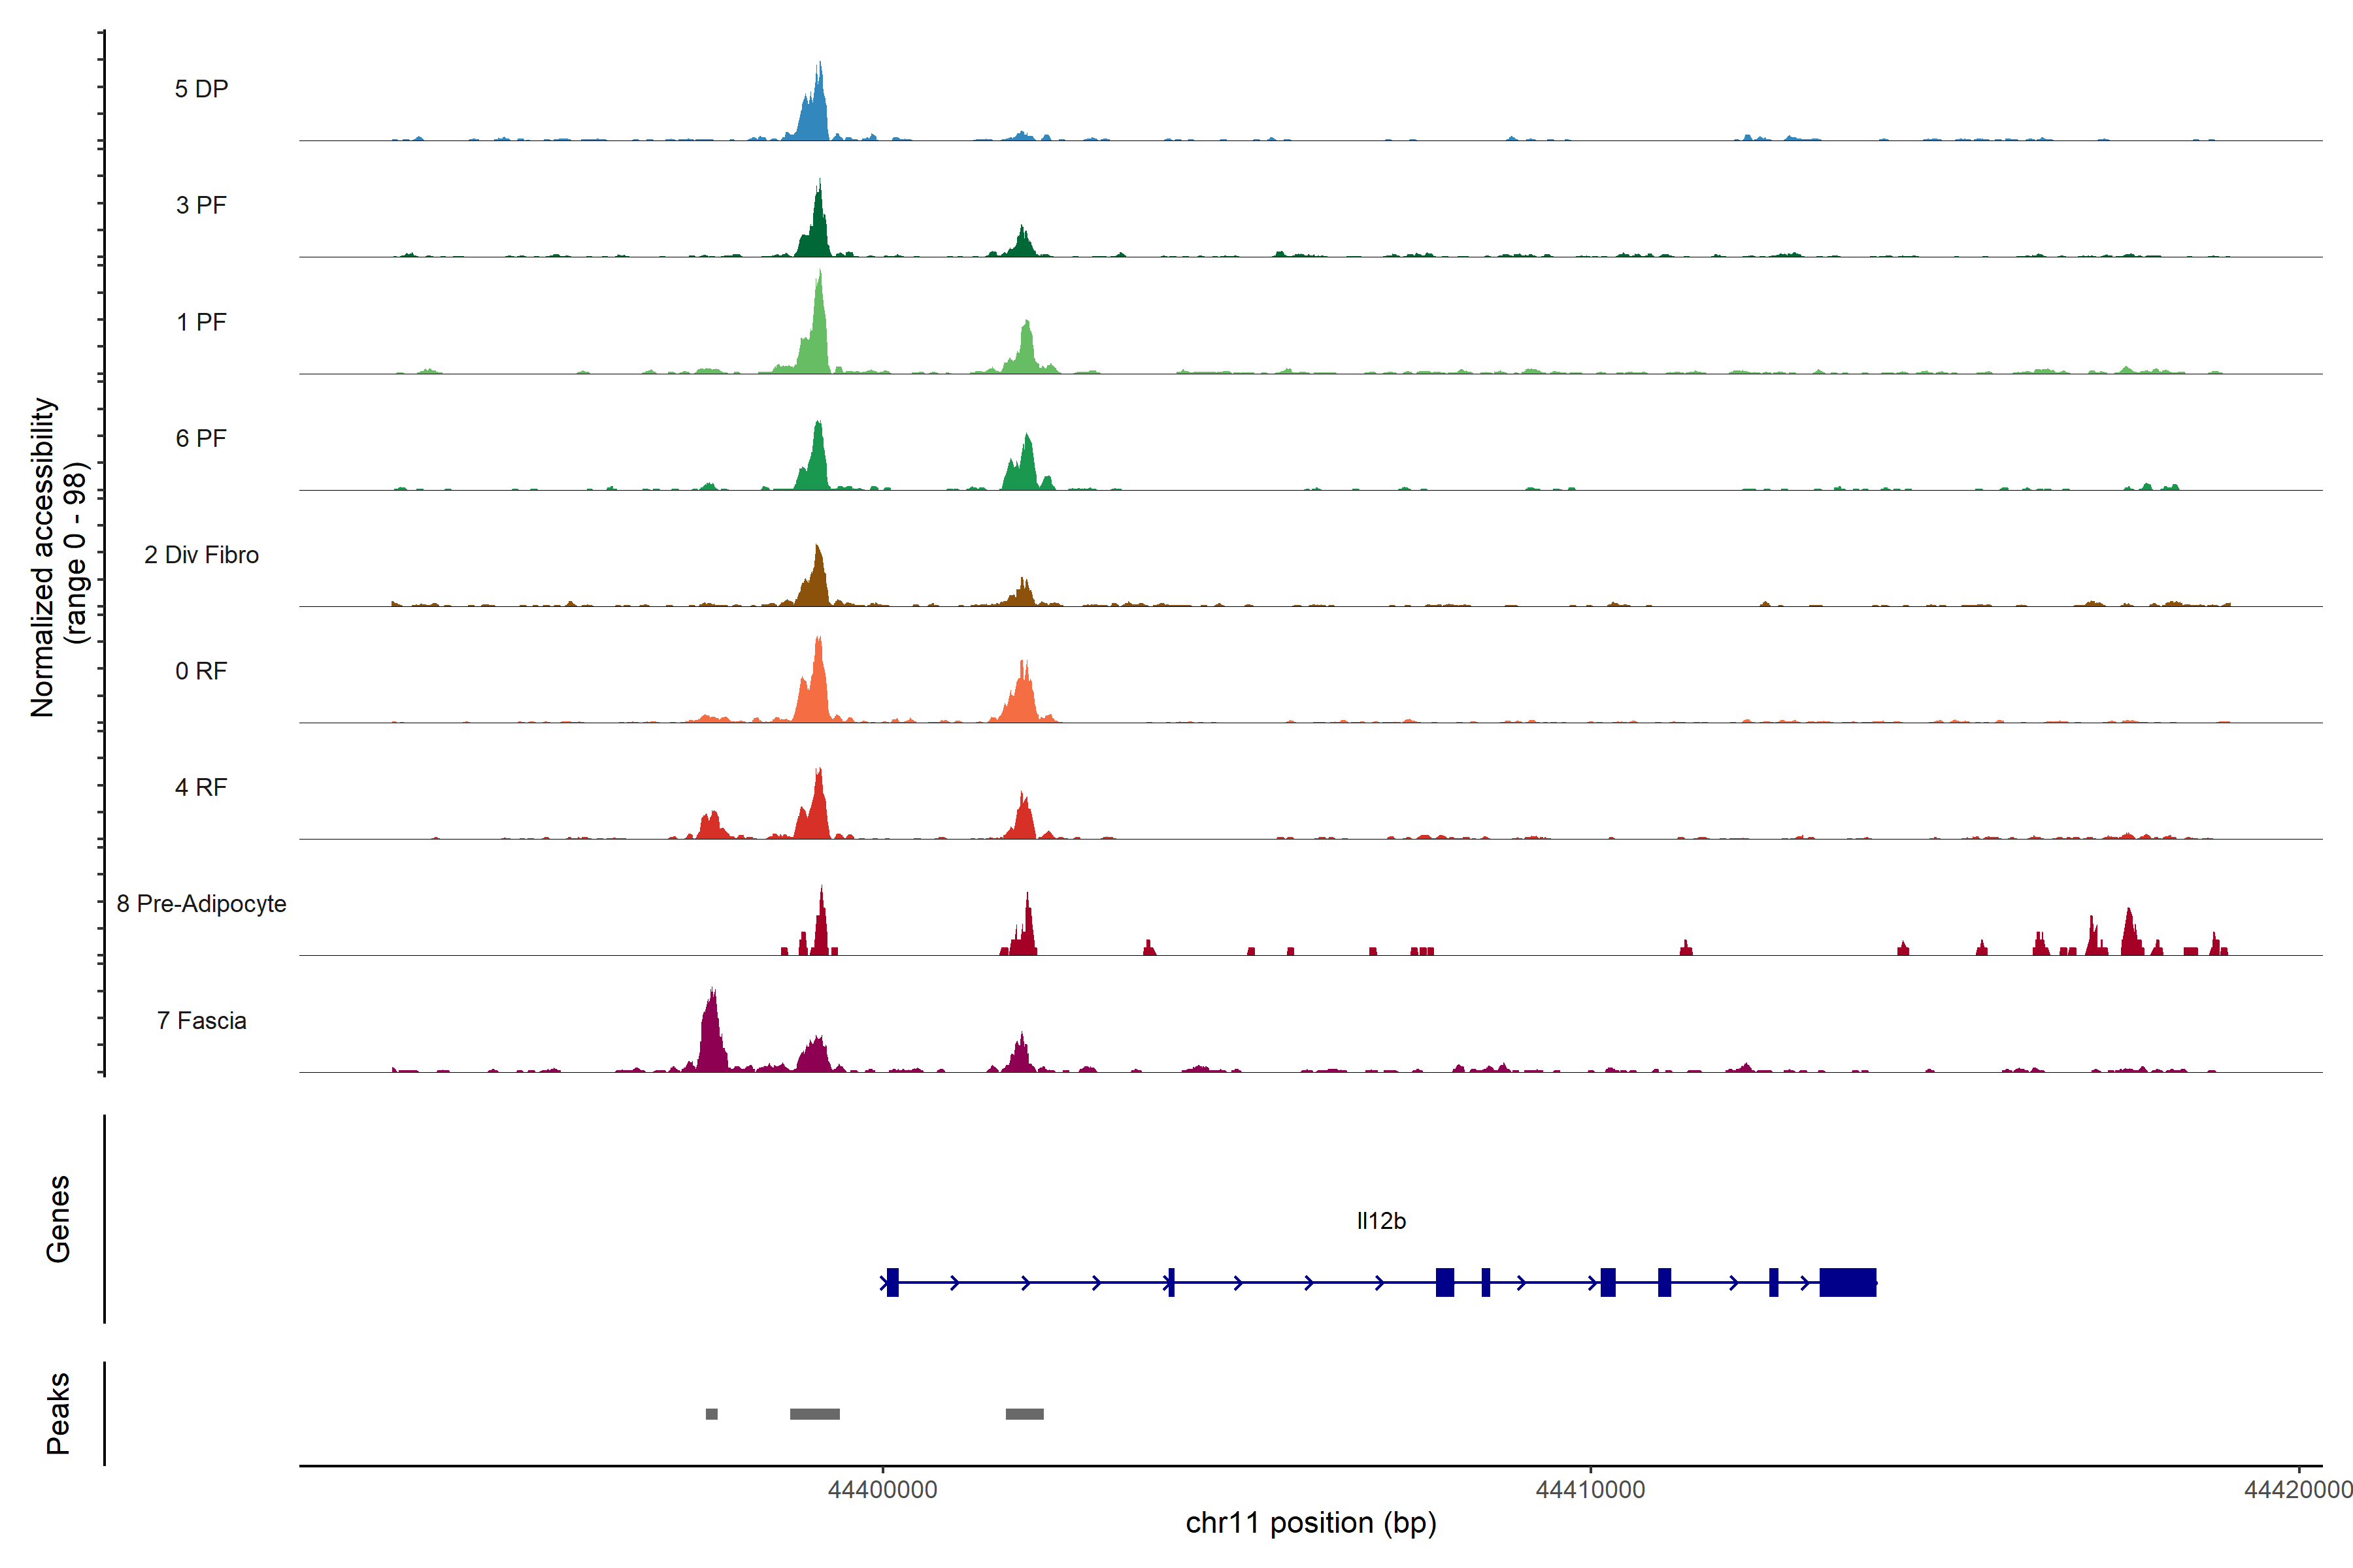
Task: Click the chr11 position (bp) axis title
Action: click(1310, 1523)
